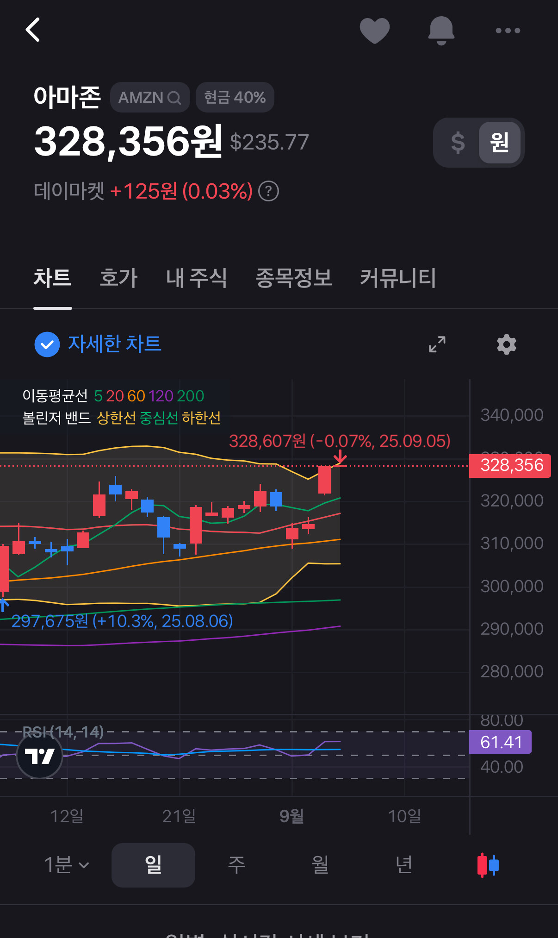Viewport: 558px width, 938px height.
Task: Select the 원 currency option
Action: 500,142
